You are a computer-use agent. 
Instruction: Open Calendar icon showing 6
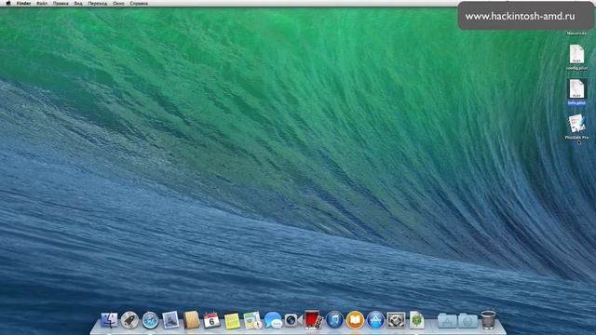211,320
